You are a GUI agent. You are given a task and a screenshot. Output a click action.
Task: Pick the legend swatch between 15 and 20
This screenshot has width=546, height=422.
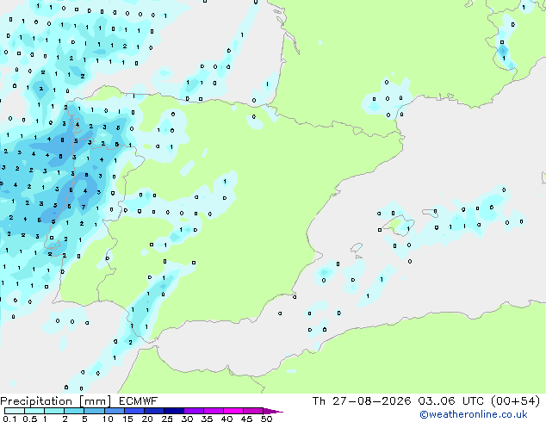tap(134, 411)
